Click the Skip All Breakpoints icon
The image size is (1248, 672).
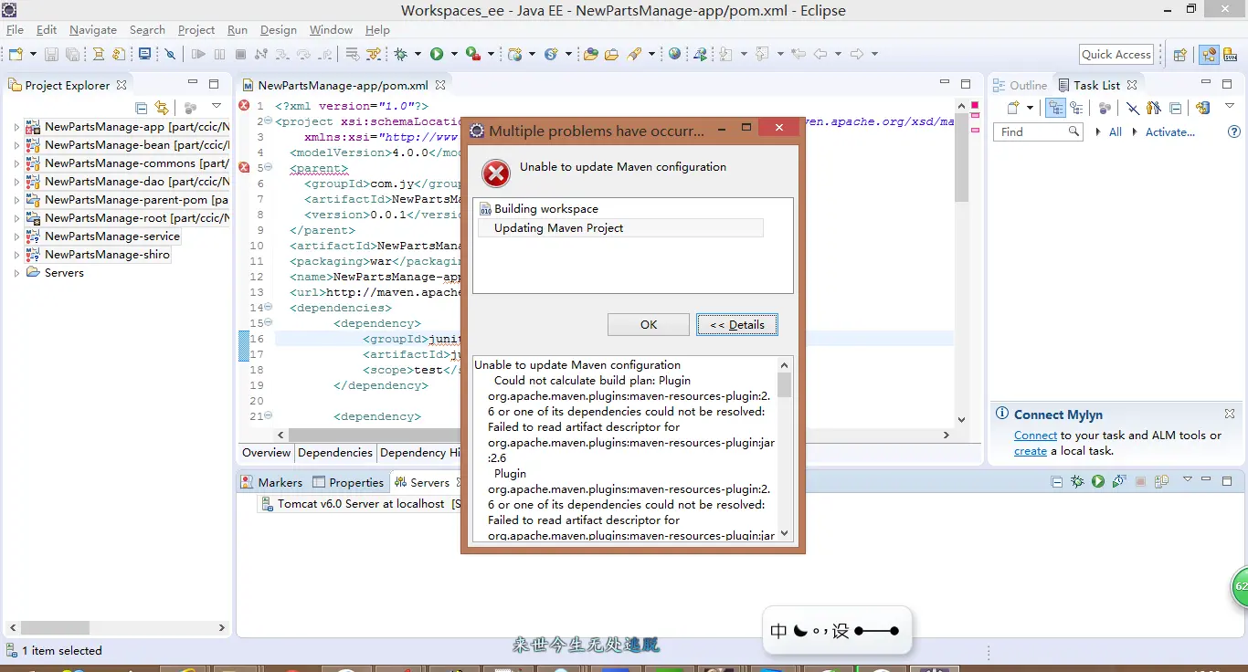point(170,54)
